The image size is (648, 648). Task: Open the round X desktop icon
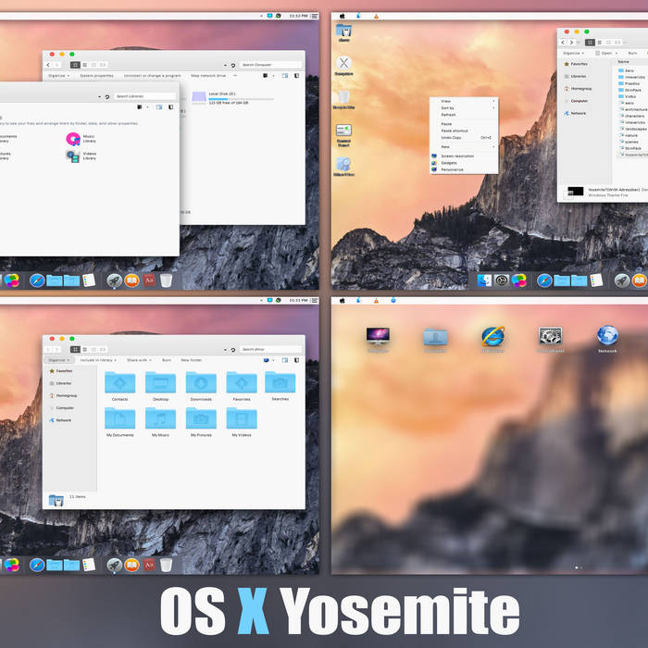343,63
